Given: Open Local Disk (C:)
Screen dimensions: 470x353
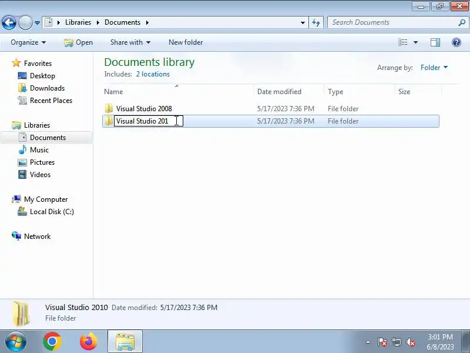Looking at the screenshot, I should point(52,212).
